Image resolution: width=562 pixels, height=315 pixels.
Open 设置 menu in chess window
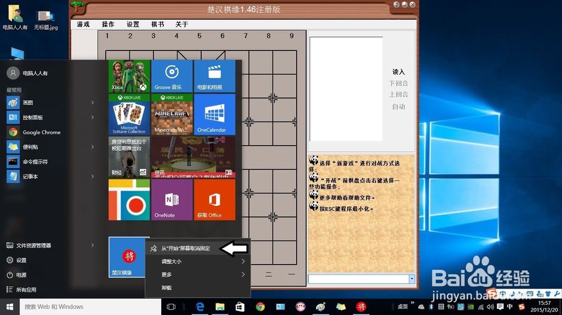pos(133,24)
